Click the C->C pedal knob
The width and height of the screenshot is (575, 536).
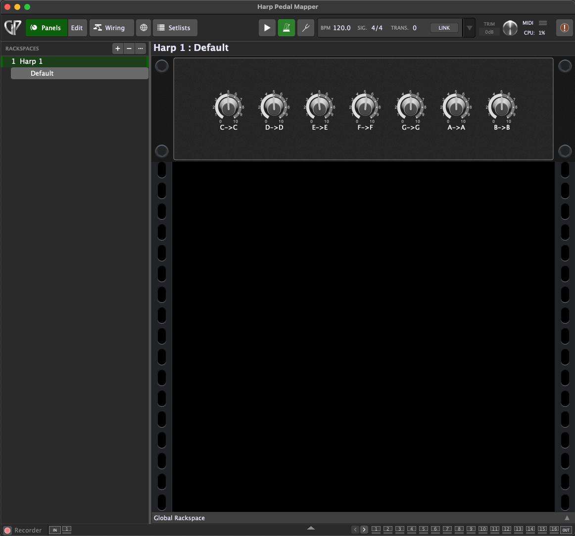pos(228,106)
